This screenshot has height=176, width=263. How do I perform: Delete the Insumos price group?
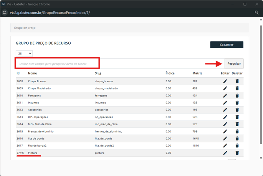237,103
